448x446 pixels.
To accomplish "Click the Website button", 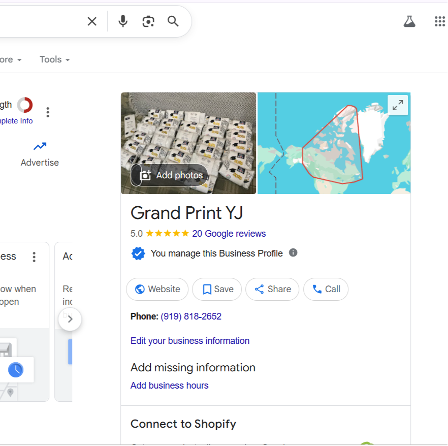I will pos(157,289).
